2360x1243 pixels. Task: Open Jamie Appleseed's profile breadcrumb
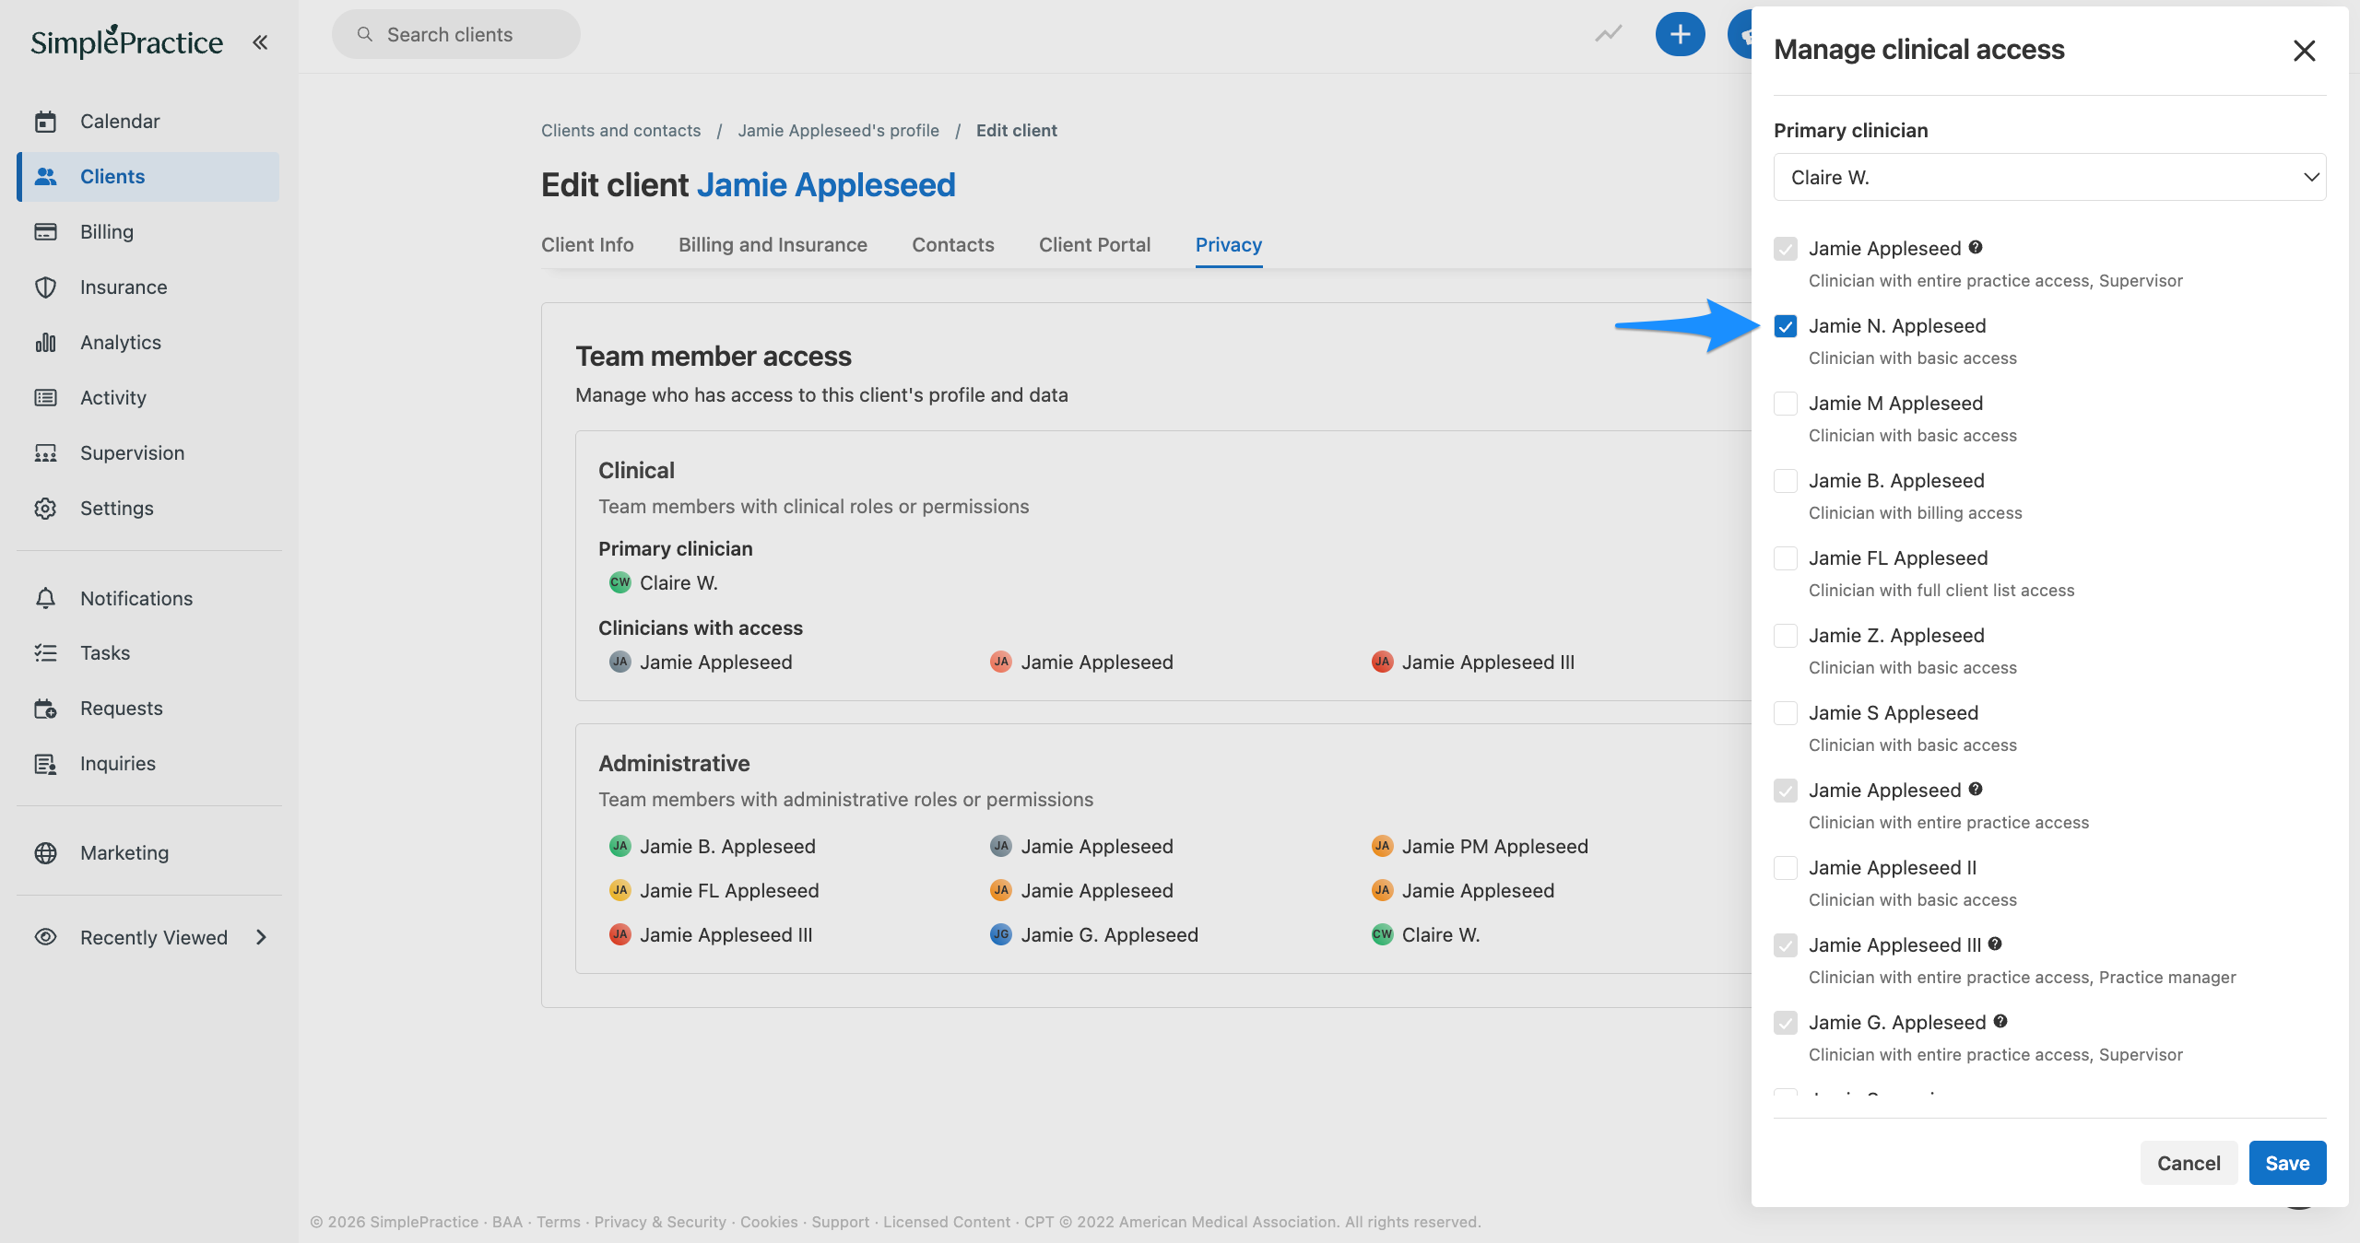coord(838,131)
